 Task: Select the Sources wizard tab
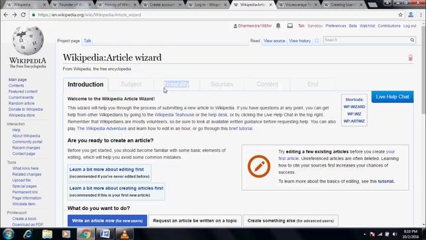[x=222, y=84]
